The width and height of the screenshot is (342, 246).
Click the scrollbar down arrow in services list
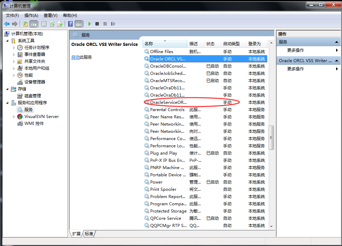[x=271, y=226]
